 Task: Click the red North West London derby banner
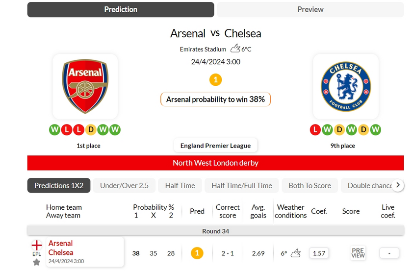(x=215, y=163)
